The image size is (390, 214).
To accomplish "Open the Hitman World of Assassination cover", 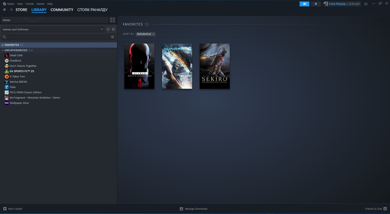I will [139, 66].
